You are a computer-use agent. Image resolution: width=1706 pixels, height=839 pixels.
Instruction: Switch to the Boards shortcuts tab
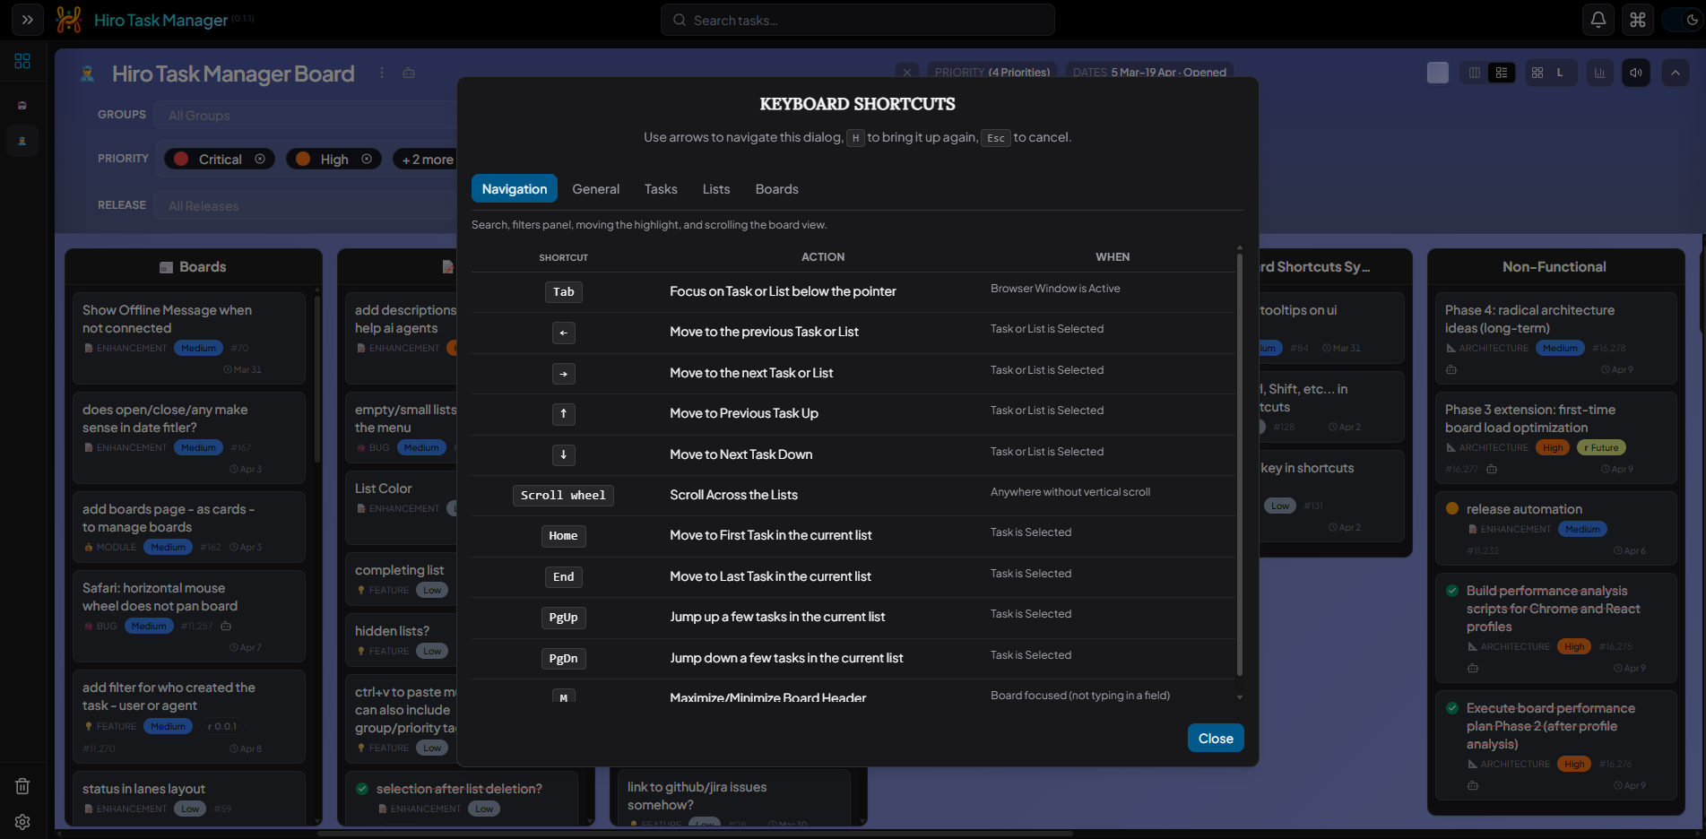pos(775,188)
